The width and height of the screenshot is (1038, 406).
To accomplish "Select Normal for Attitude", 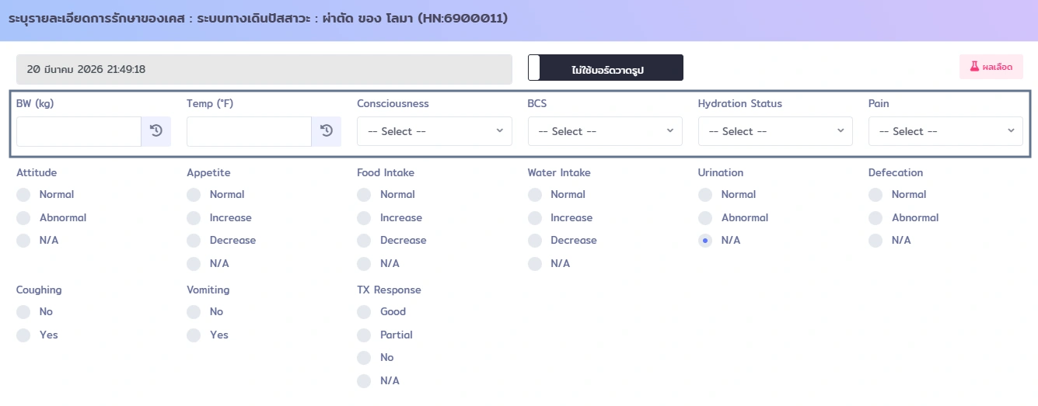I will 23,195.
